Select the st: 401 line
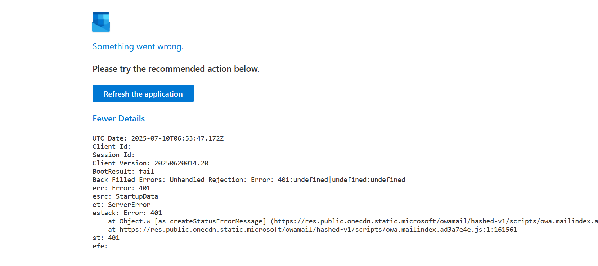The height and width of the screenshot is (266, 598). click(x=106, y=238)
